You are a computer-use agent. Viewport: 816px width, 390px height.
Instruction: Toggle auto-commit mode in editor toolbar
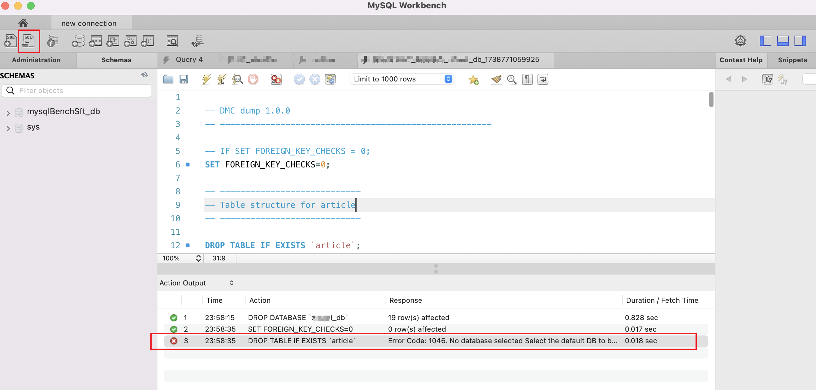click(331, 79)
